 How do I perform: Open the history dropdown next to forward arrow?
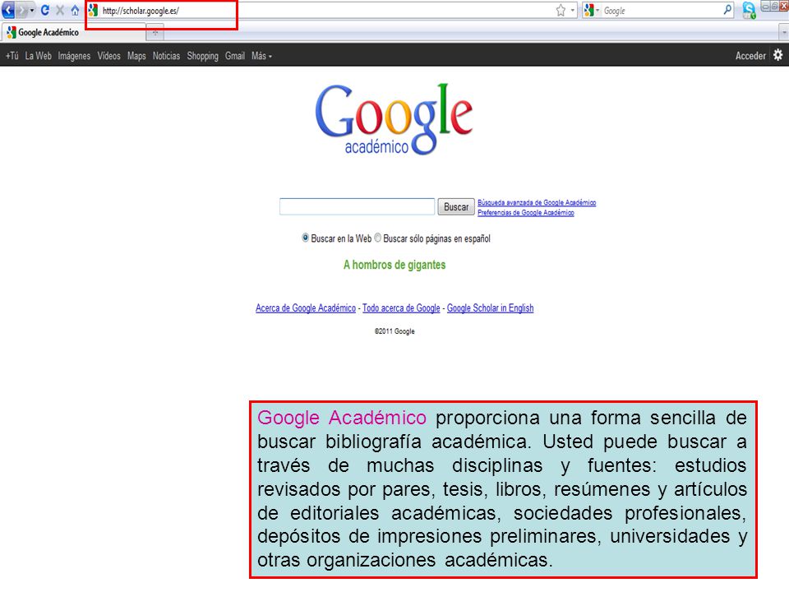tap(32, 10)
